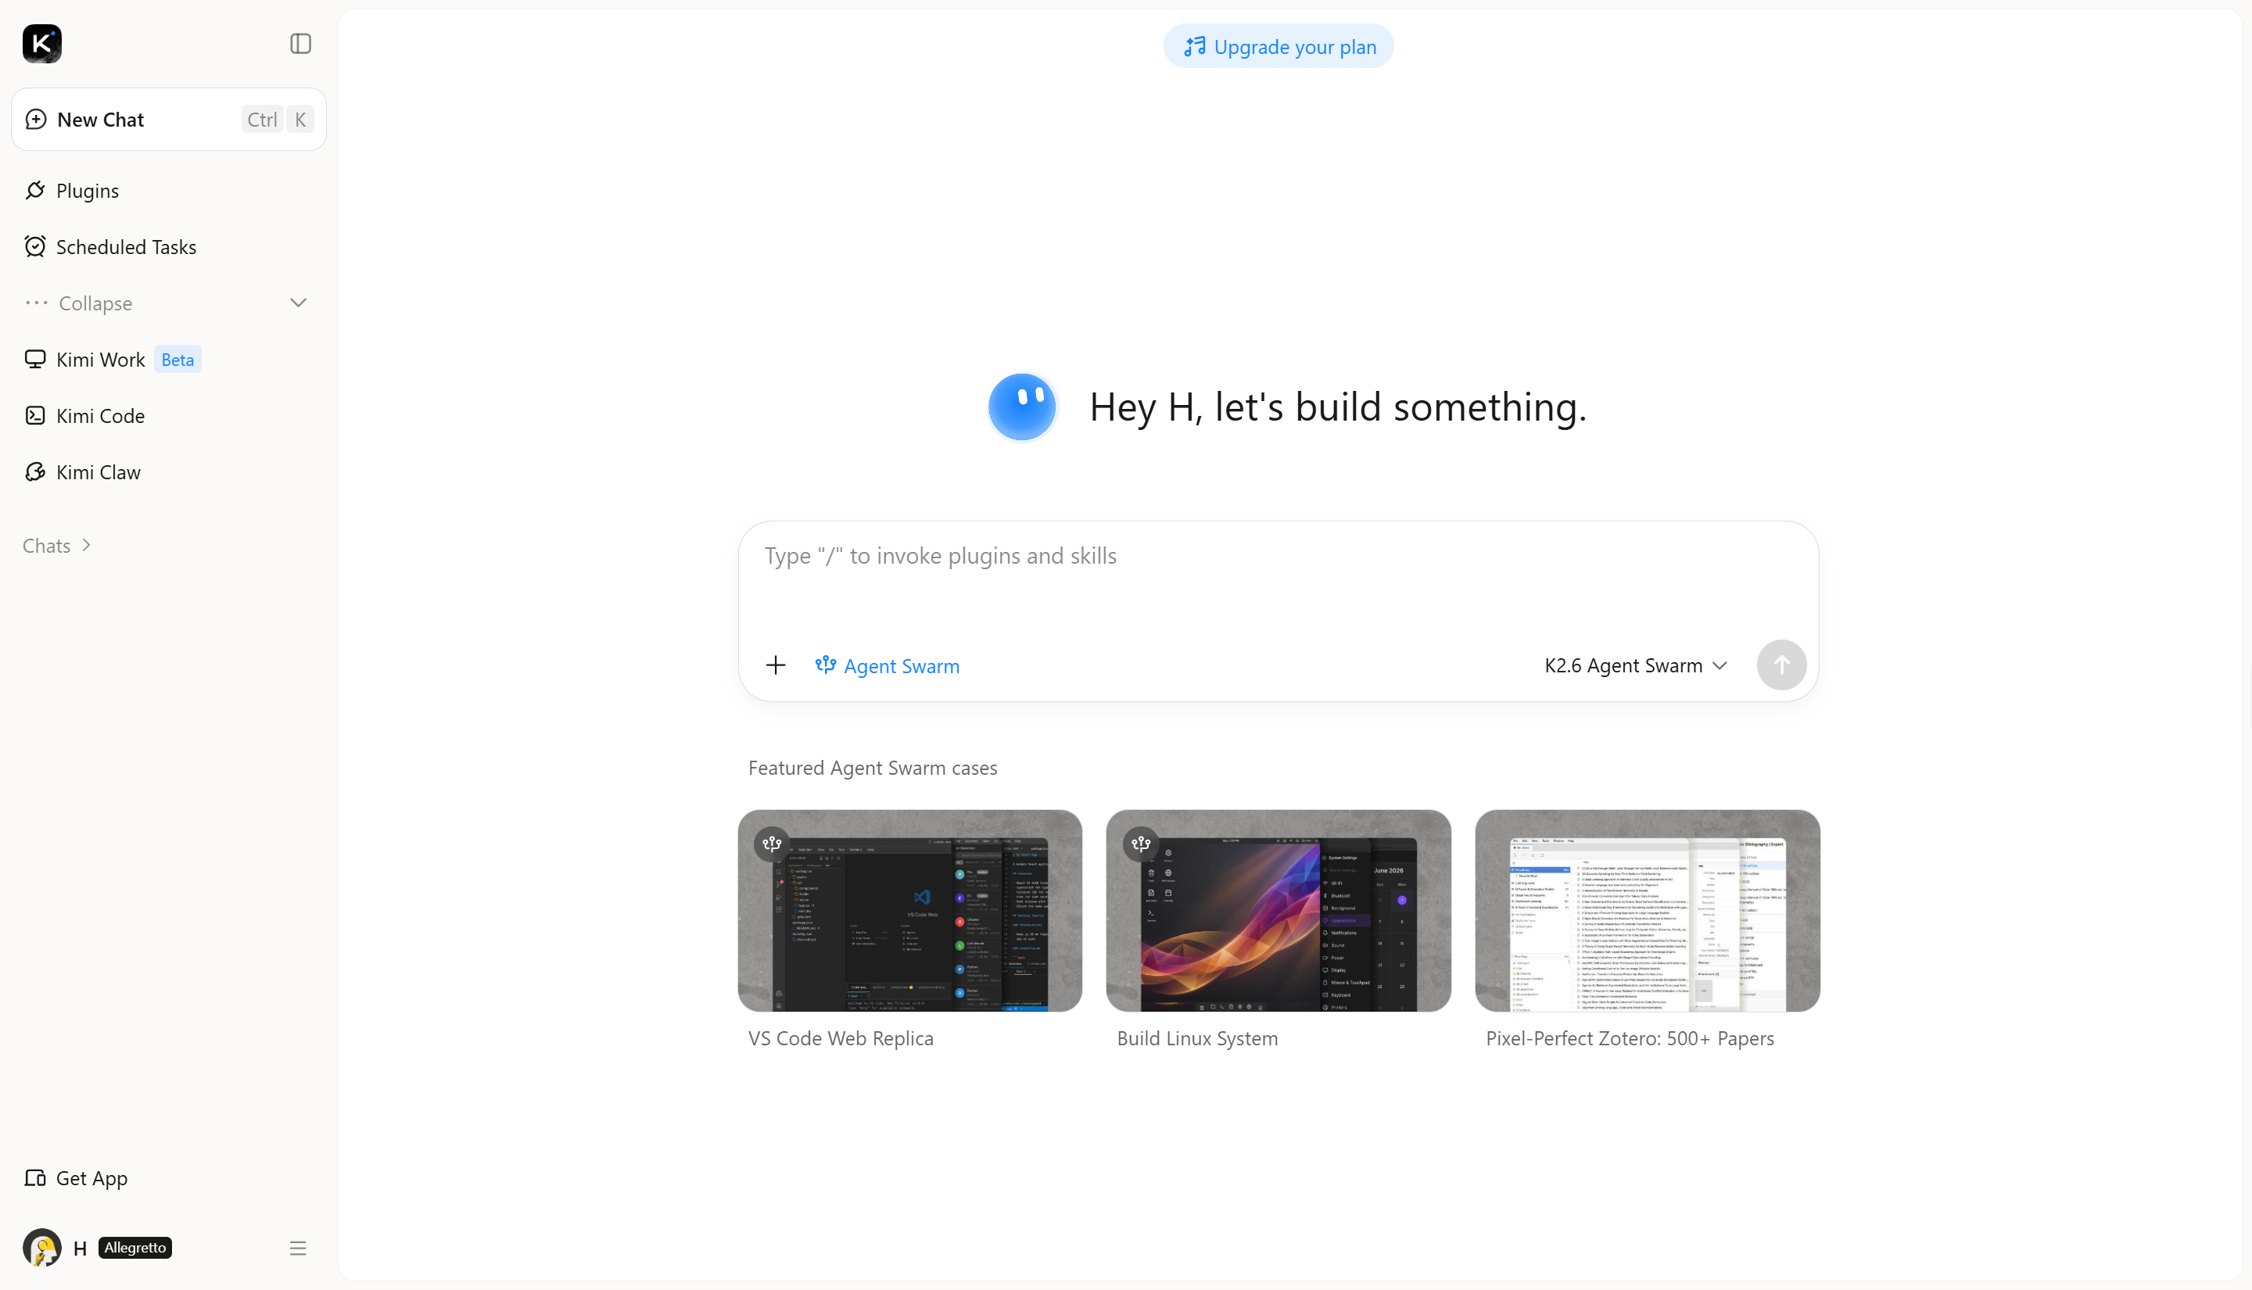The image size is (2252, 1290).
Task: Click the Kimi logo icon
Action: click(x=41, y=44)
